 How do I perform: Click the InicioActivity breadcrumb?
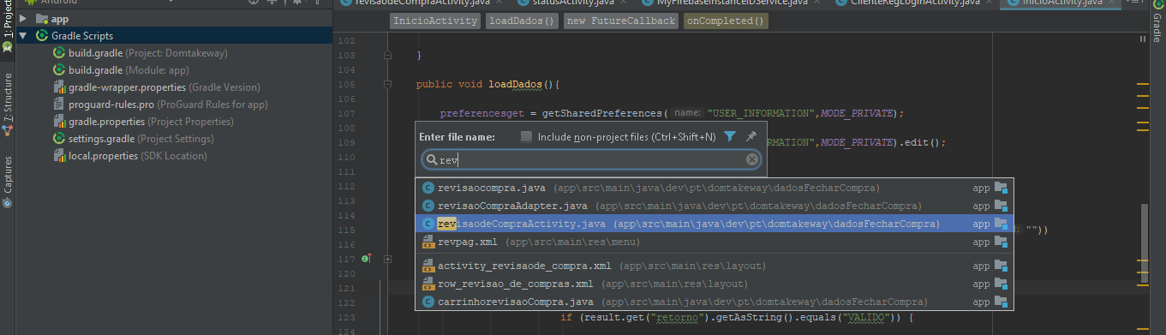click(435, 21)
